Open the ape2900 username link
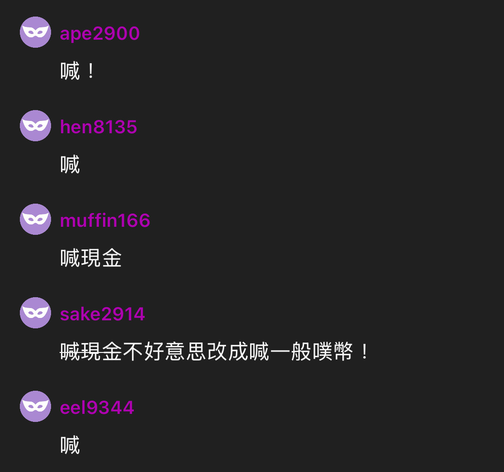 100,34
